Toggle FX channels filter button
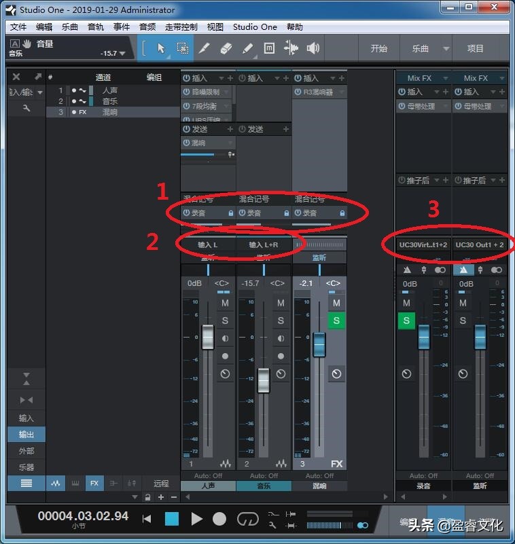The width and height of the screenshot is (515, 544). 94,484
